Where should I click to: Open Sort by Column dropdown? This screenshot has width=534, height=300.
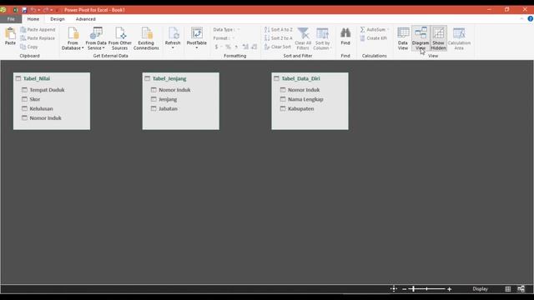point(322,39)
